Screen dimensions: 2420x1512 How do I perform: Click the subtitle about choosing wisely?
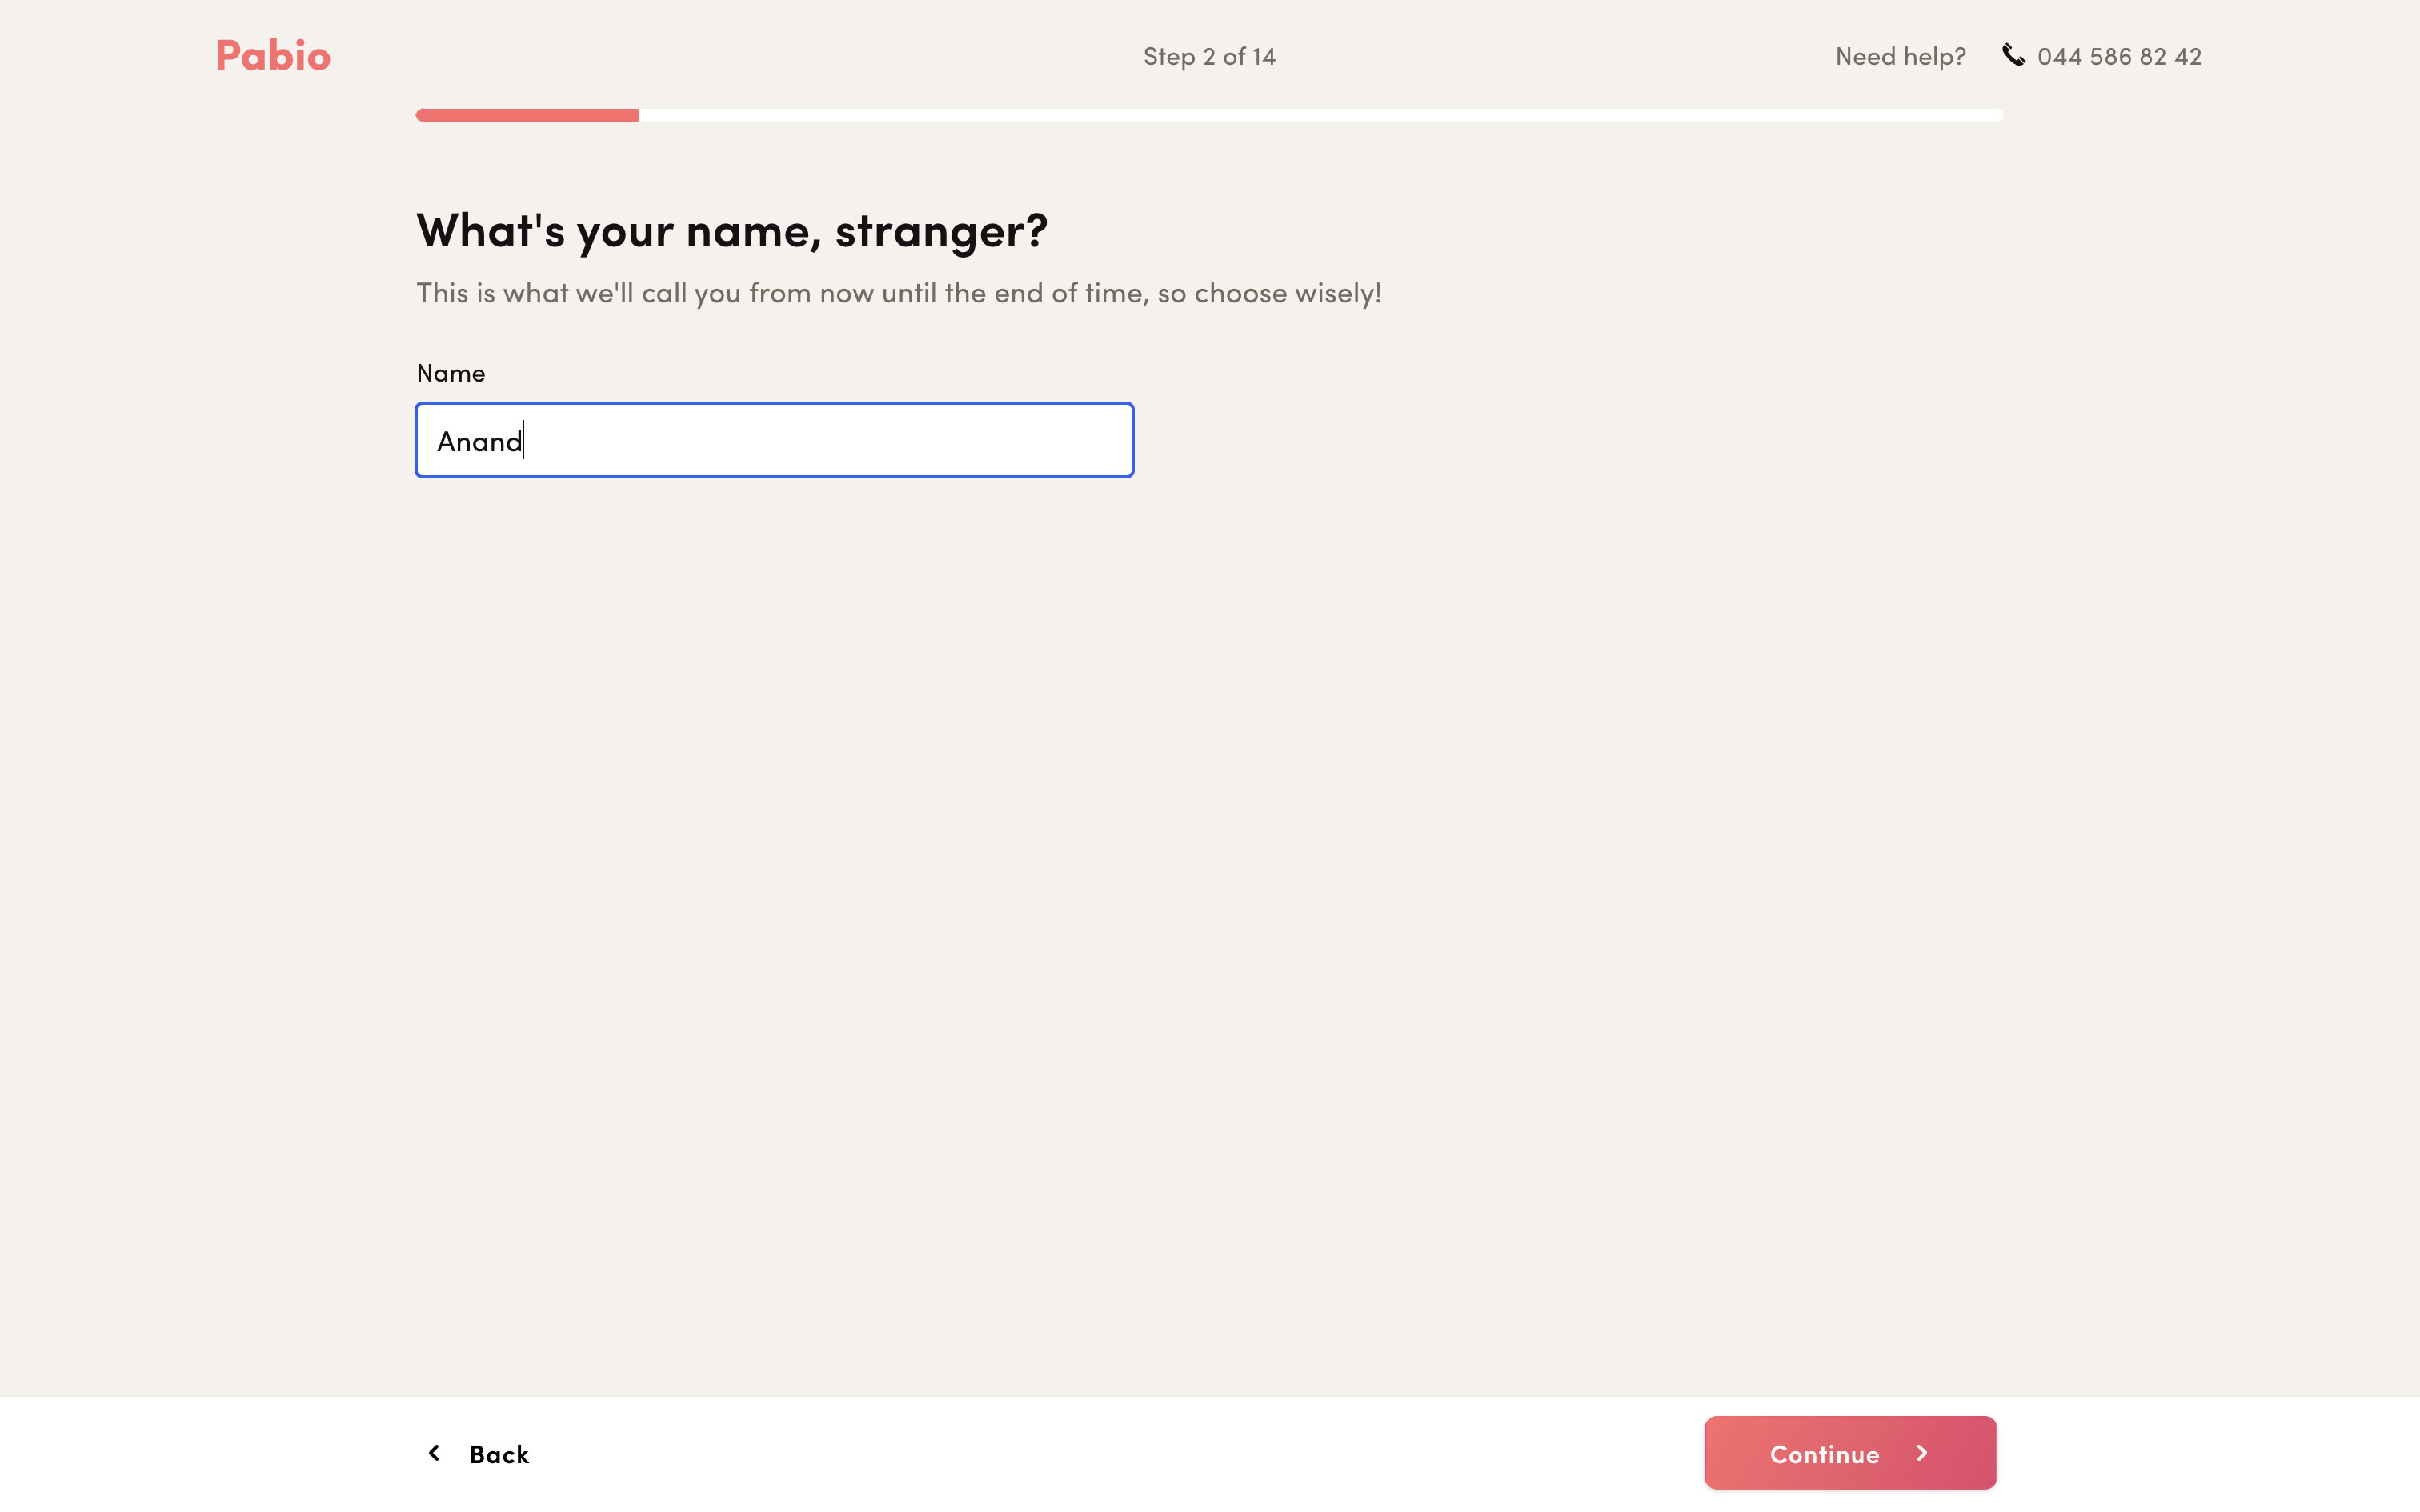pos(898,293)
